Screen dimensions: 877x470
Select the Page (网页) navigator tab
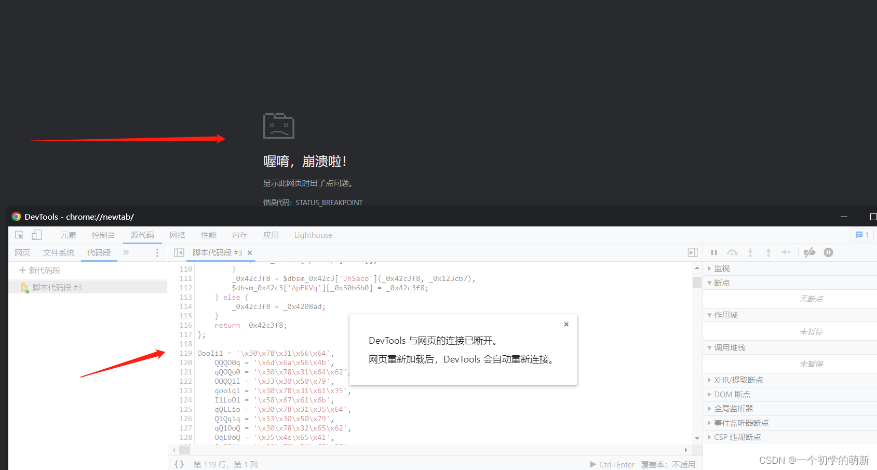pyautogui.click(x=22, y=253)
